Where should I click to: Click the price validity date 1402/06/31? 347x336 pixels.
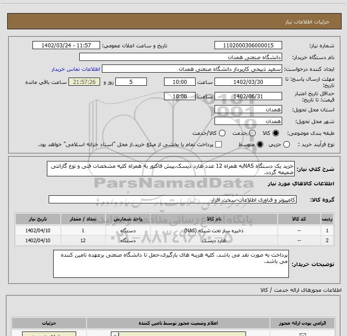pyautogui.click(x=248, y=96)
